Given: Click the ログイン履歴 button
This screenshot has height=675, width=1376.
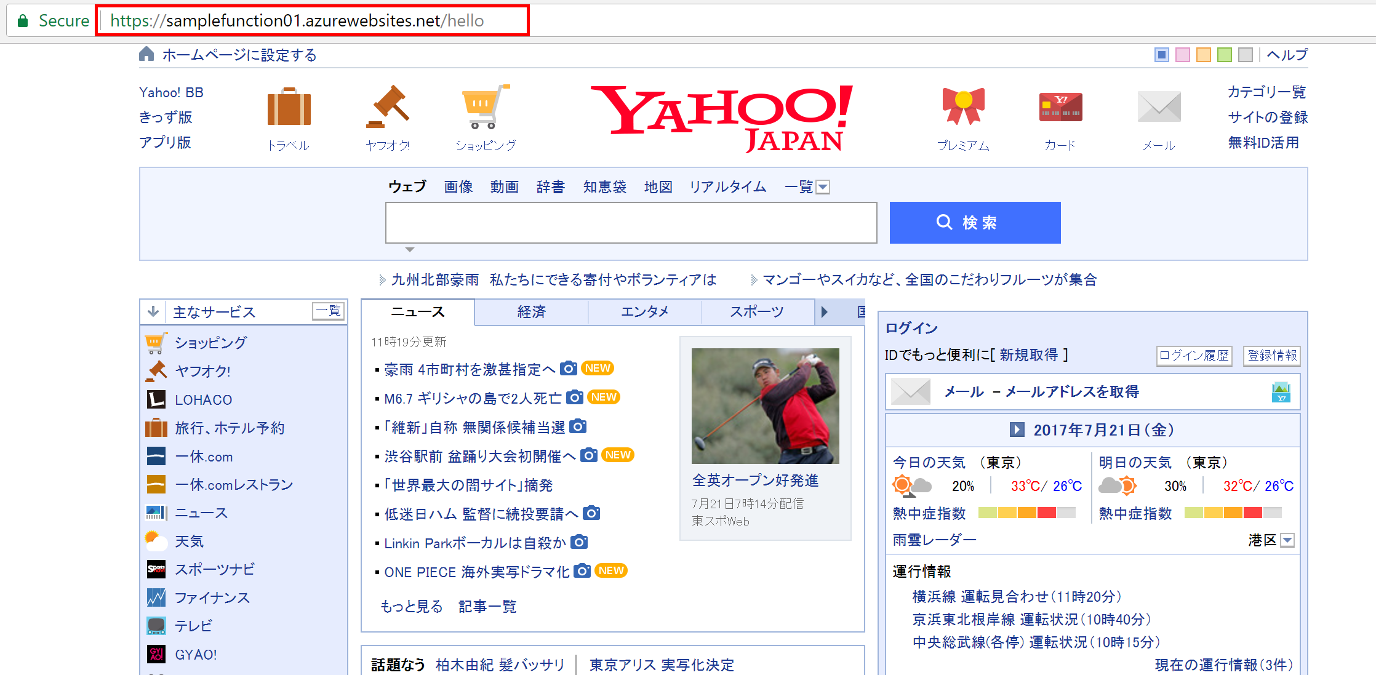Looking at the screenshot, I should tap(1194, 356).
